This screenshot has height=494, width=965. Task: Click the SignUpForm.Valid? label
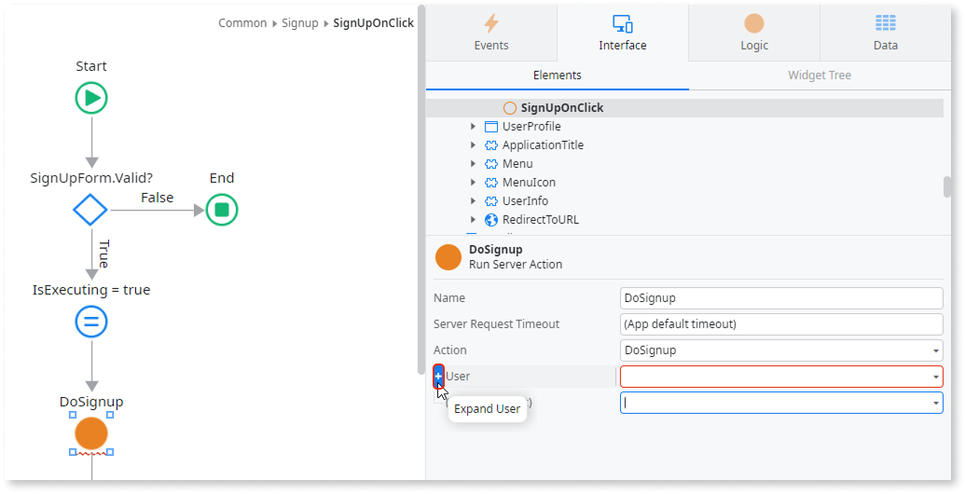(91, 178)
